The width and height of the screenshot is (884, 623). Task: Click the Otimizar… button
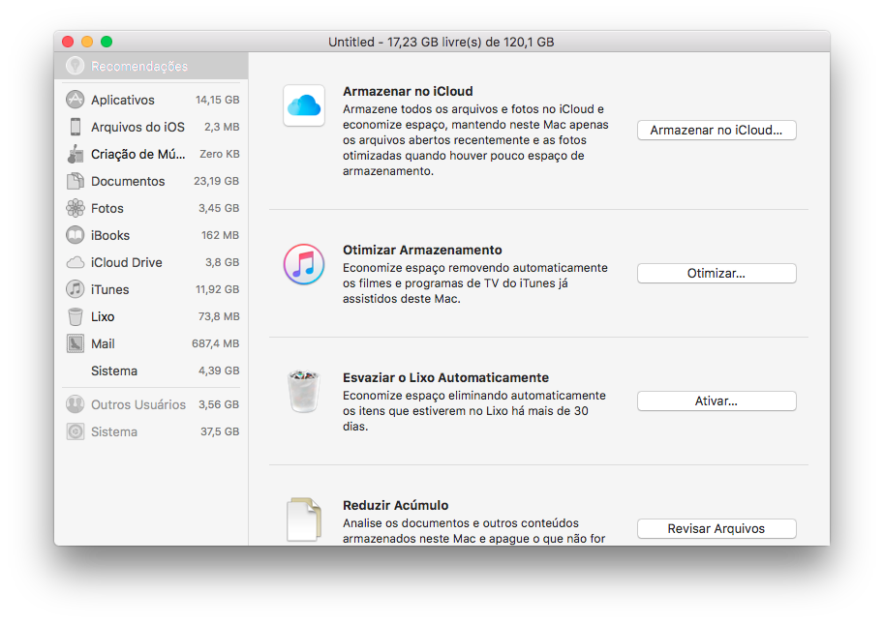point(716,274)
